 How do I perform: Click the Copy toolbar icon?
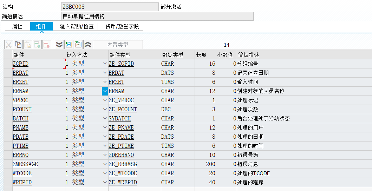[18, 45]
